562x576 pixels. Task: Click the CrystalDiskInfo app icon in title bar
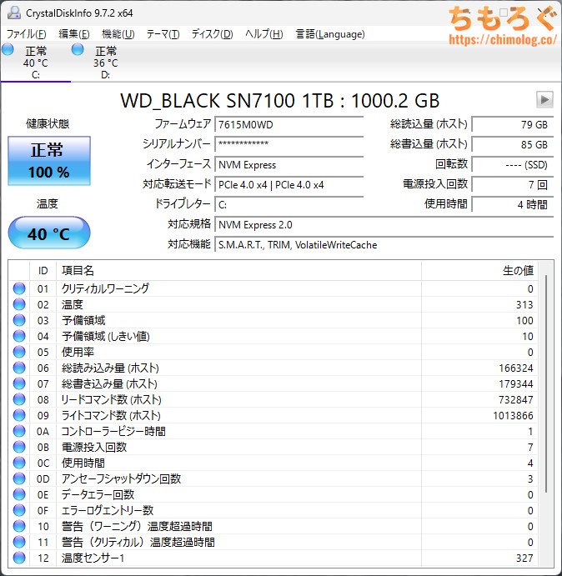[x=14, y=13]
